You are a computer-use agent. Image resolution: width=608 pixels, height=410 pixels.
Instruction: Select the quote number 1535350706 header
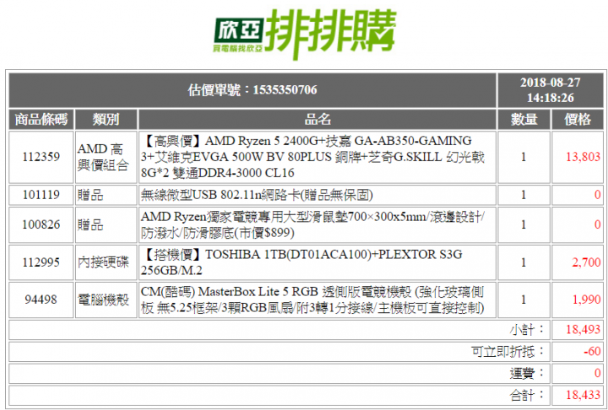[252, 90]
